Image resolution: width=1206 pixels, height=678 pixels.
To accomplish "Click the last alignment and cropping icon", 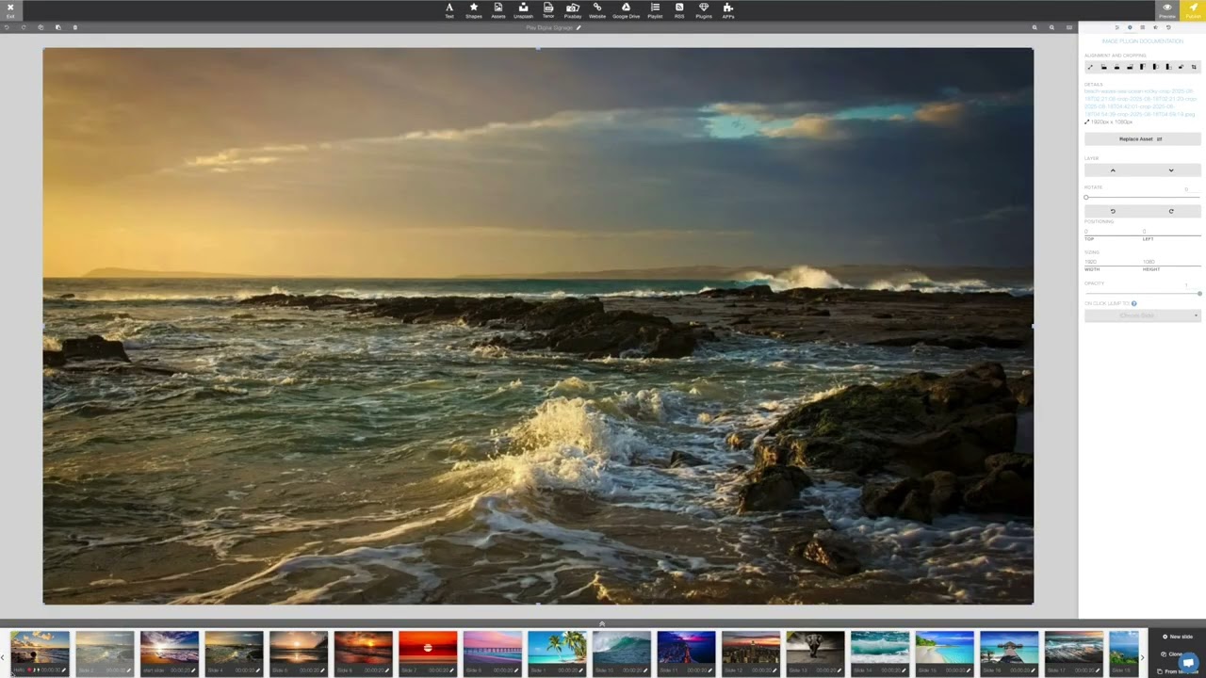I will [1194, 67].
